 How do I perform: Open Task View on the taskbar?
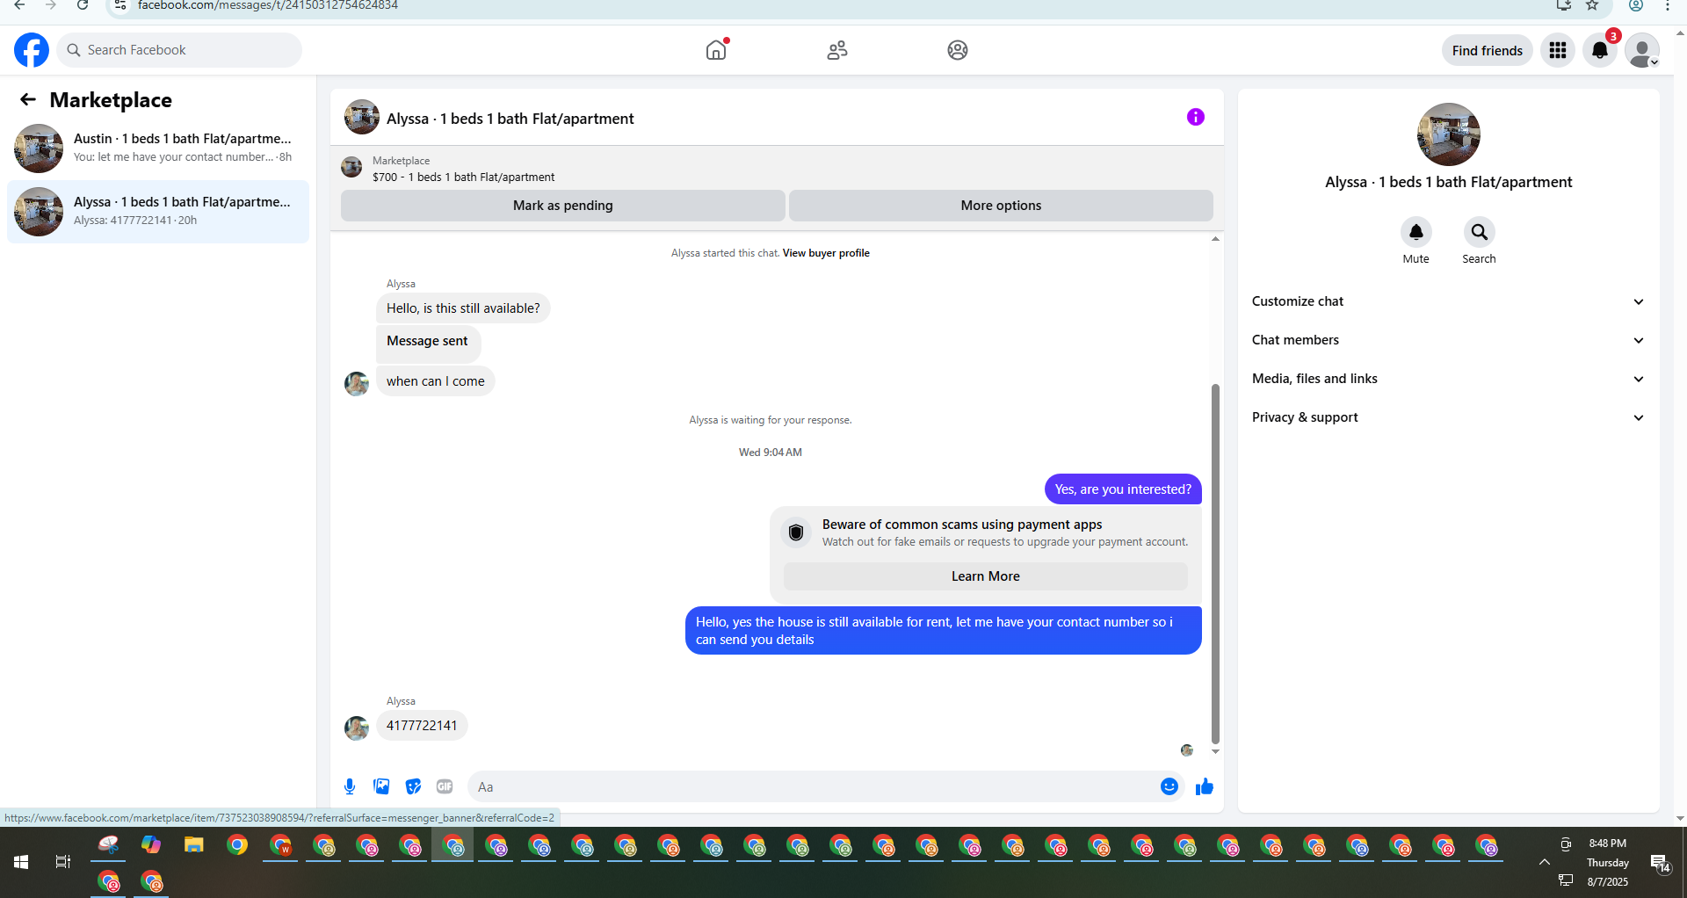click(63, 863)
